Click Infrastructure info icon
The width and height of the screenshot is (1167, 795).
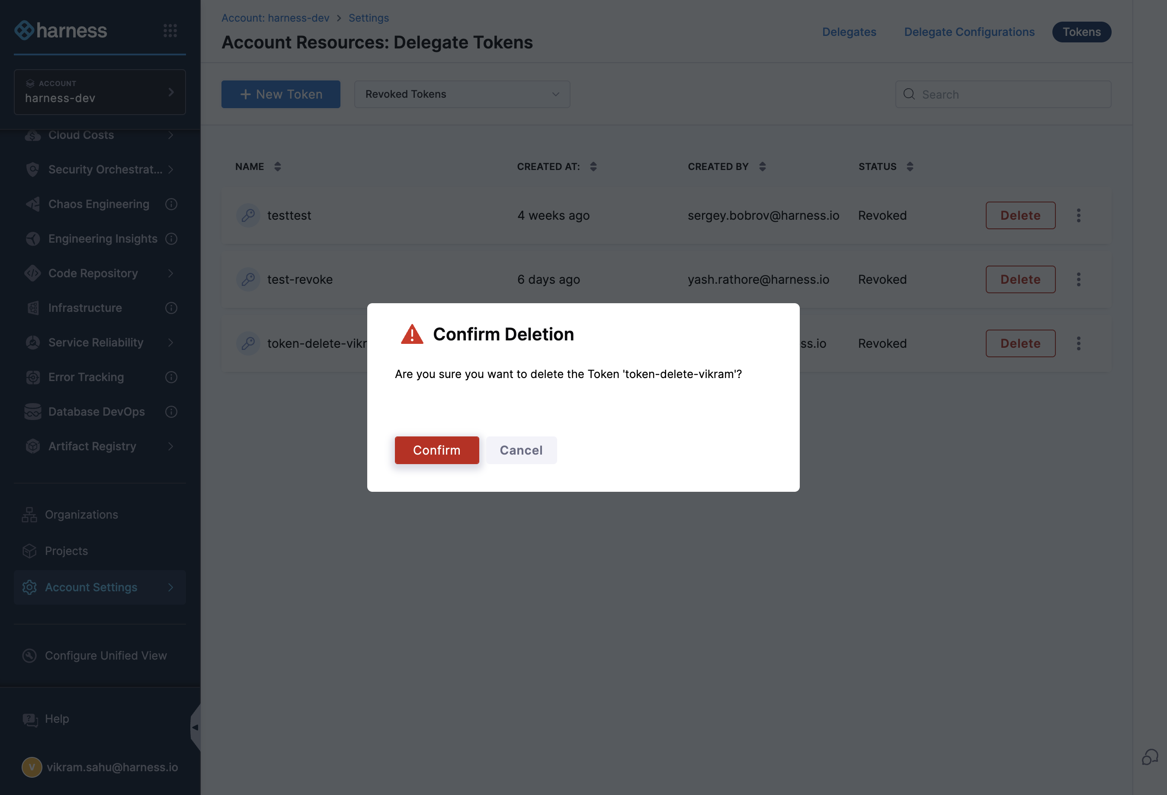click(x=171, y=308)
